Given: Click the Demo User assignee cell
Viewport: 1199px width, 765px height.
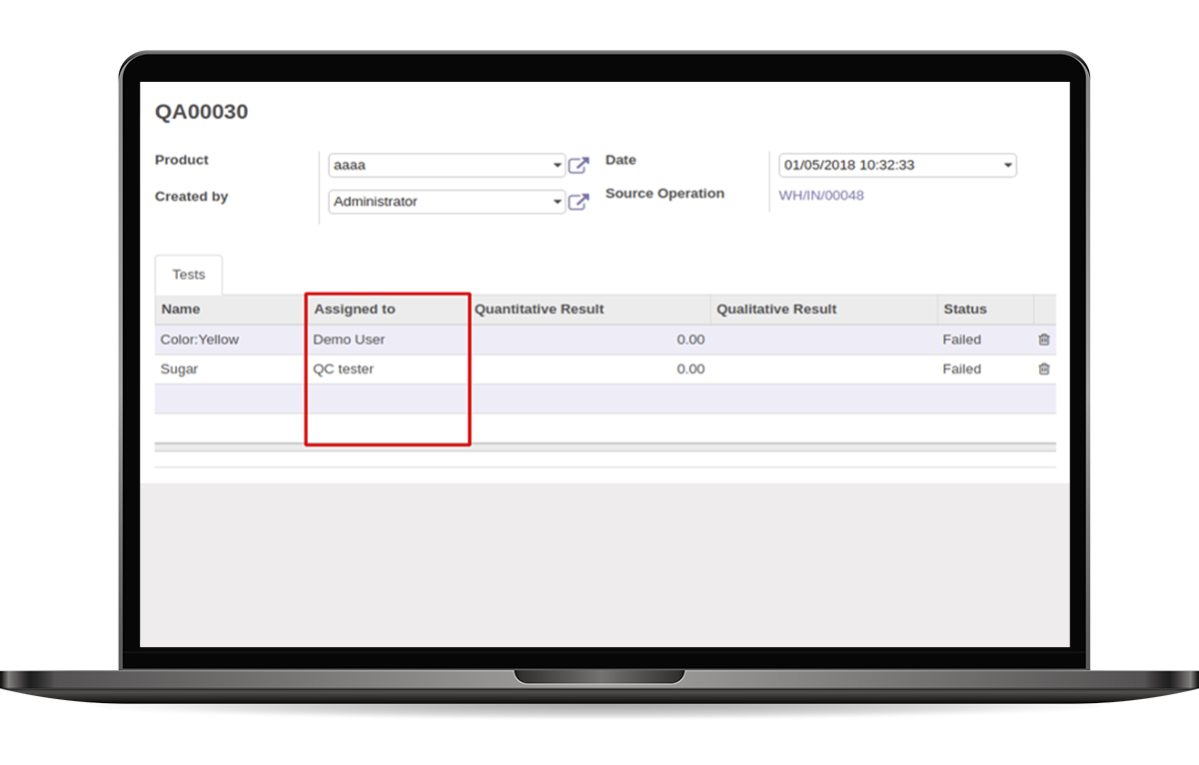Looking at the screenshot, I should click(x=388, y=340).
